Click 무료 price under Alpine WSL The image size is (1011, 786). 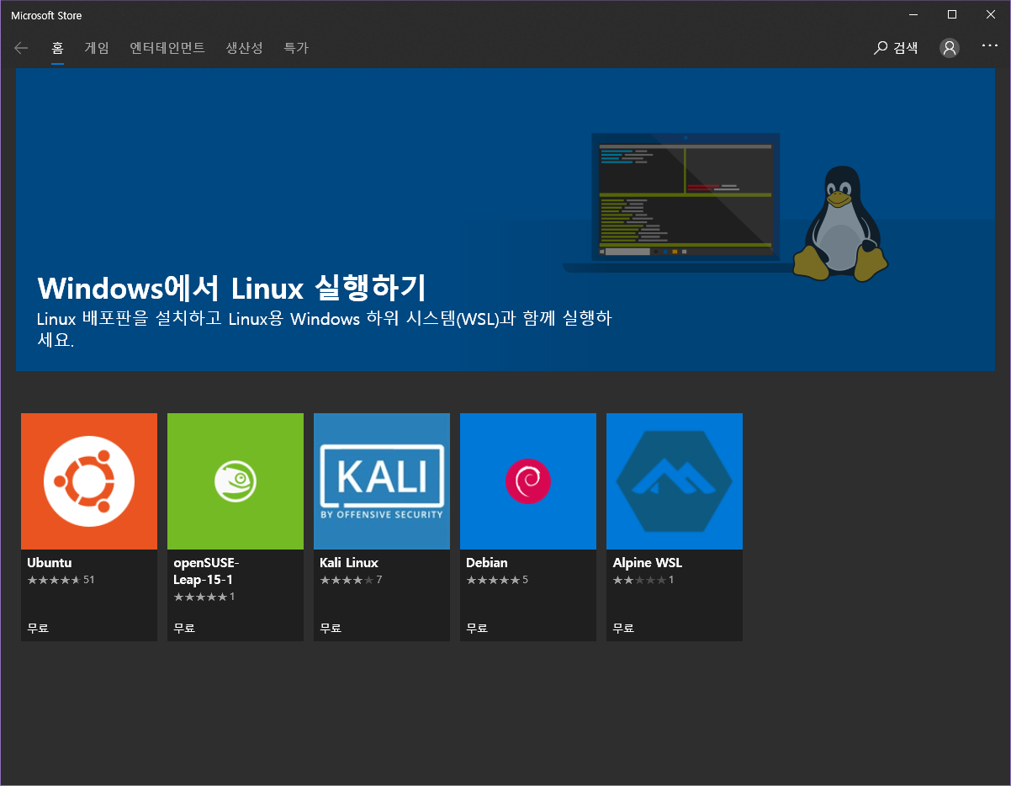[x=623, y=628]
